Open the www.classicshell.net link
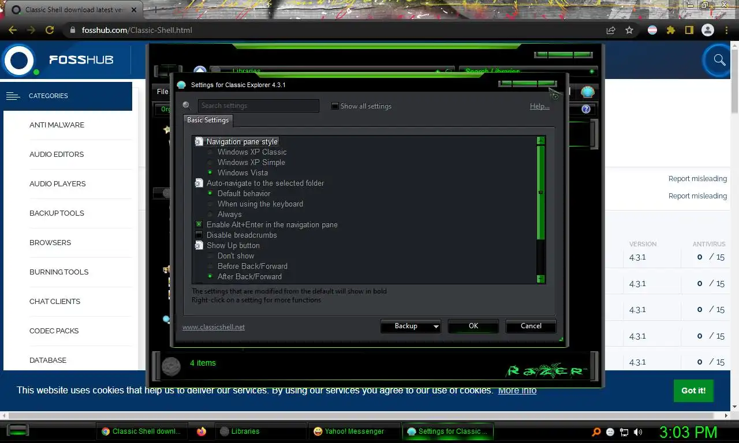 (214, 327)
